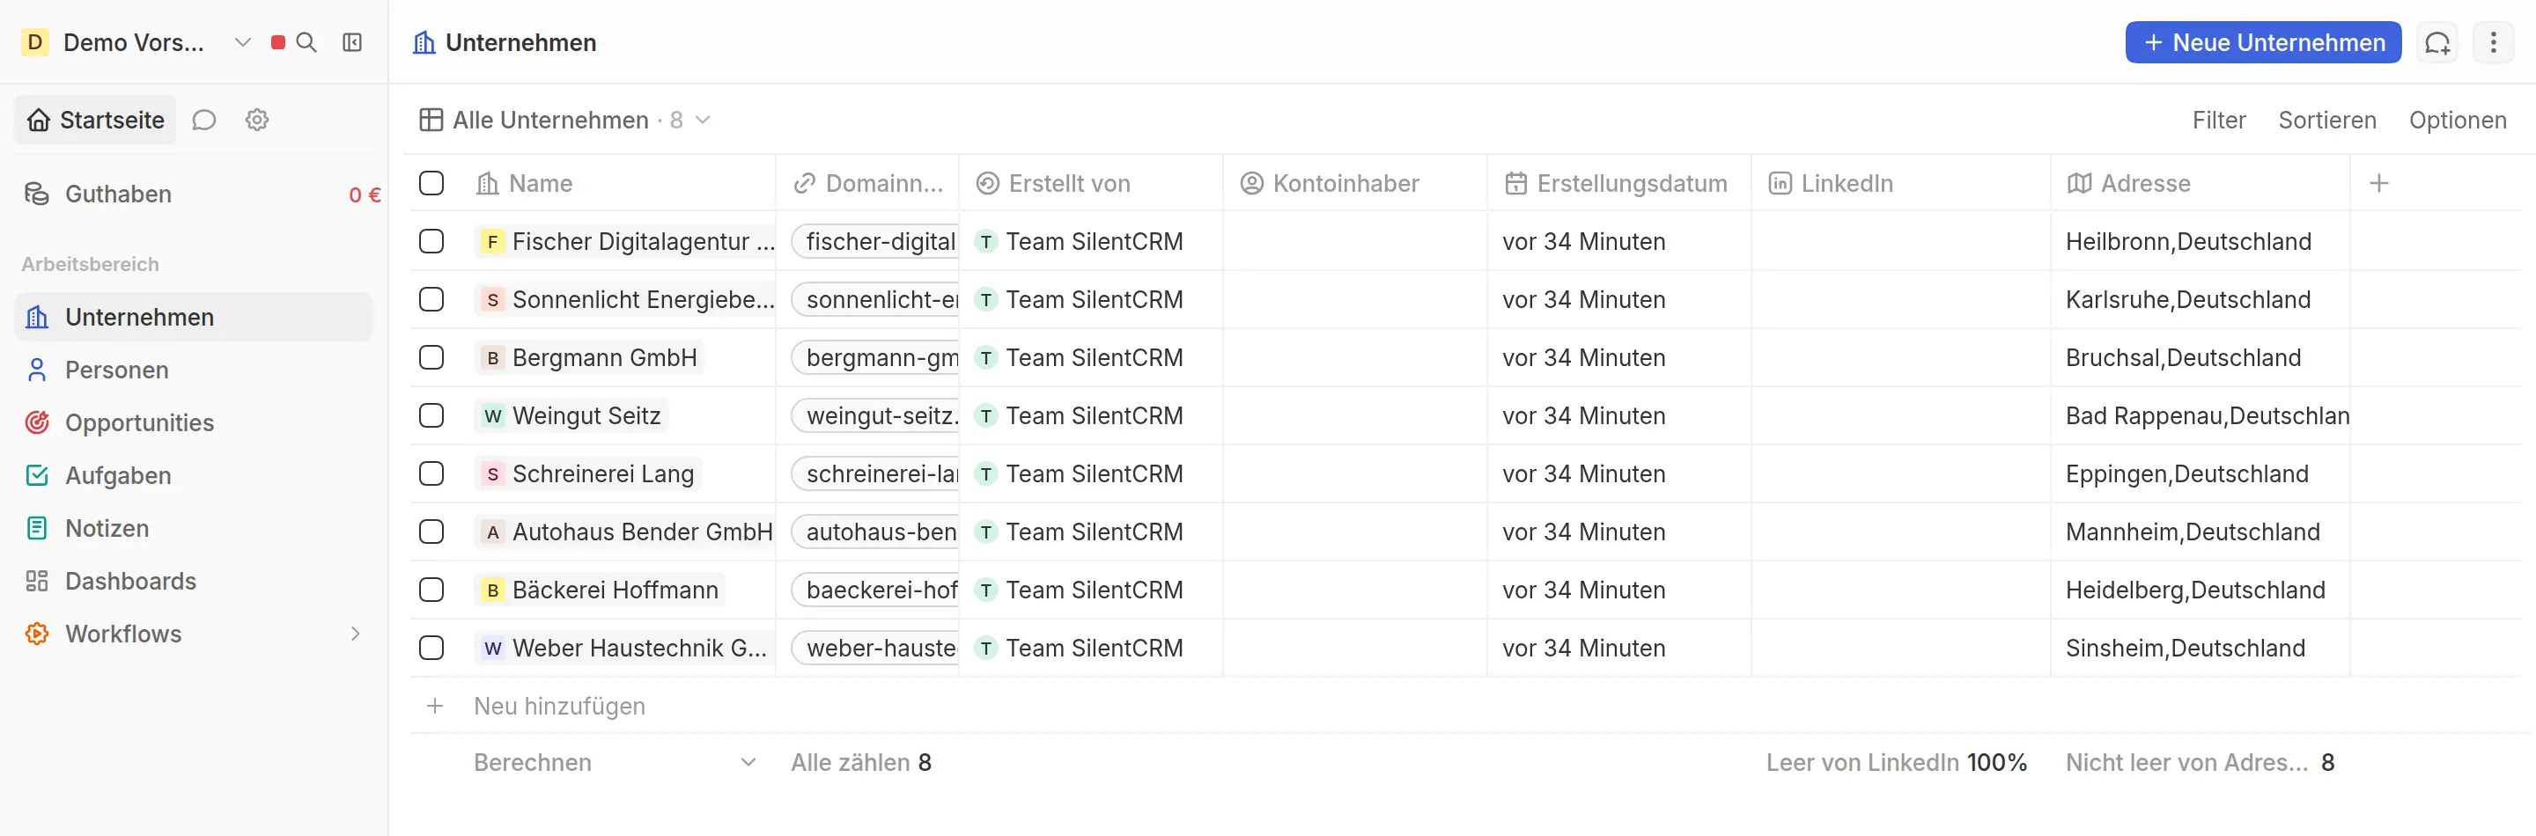Click the Aufgaben checkmark icon

coord(36,475)
